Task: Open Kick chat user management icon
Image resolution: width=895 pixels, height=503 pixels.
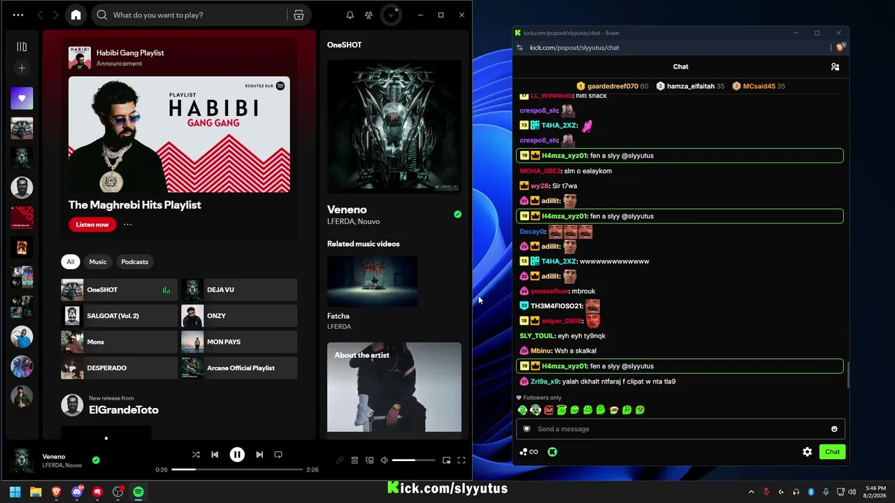Action: pos(835,67)
